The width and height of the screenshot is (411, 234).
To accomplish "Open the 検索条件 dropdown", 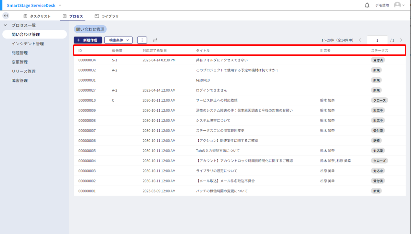I will click(x=118, y=40).
